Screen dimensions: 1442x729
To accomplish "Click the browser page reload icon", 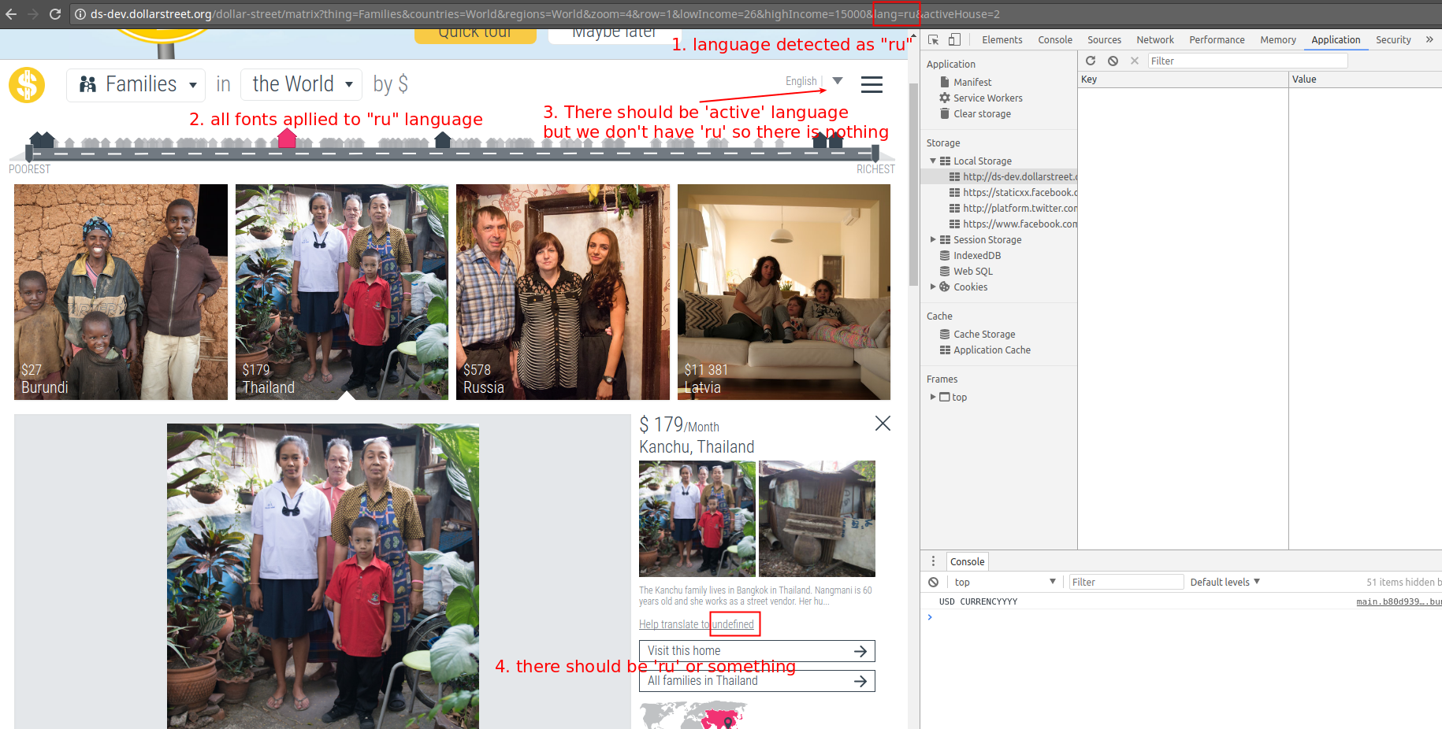I will pyautogui.click(x=54, y=13).
